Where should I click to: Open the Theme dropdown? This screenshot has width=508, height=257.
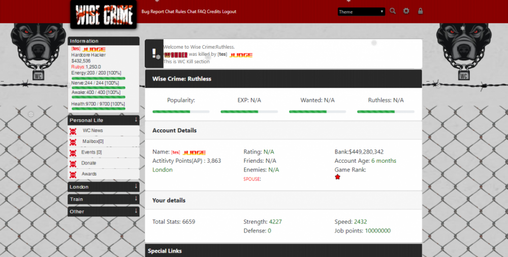(361, 12)
